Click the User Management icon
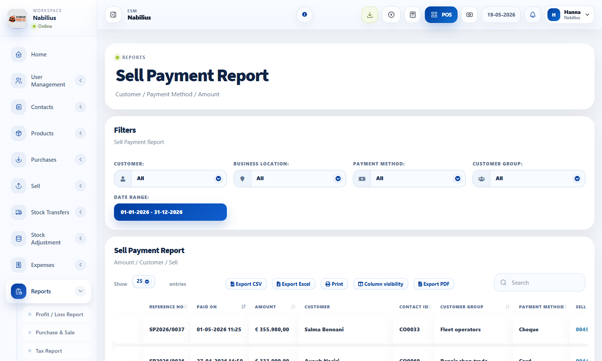Screen dimensions: 602x361 pyautogui.click(x=19, y=80)
